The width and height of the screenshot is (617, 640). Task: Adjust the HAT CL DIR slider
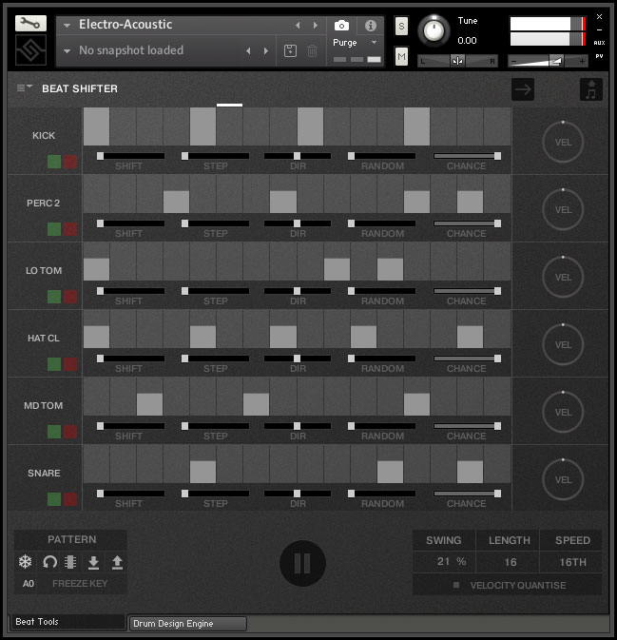[x=298, y=359]
